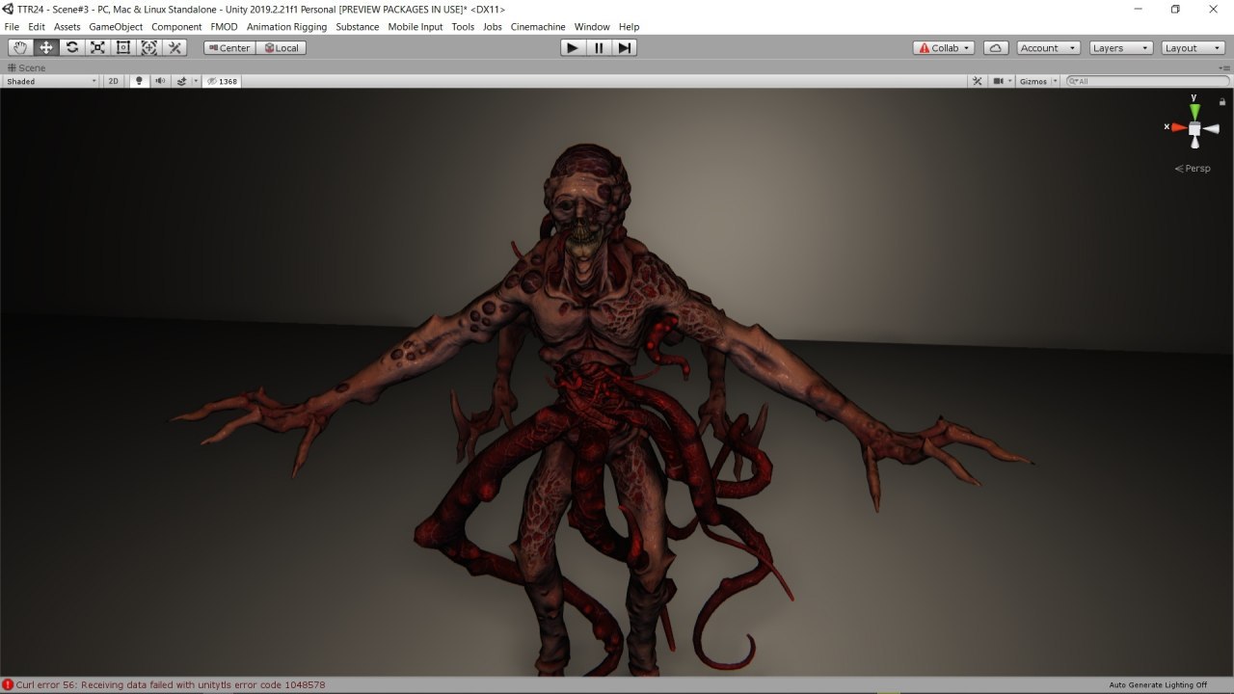Click the green Y axis gizmo
The width and height of the screenshot is (1234, 694).
(1194, 110)
